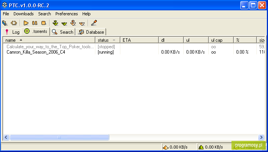Select the Calculate_your_way_to_the_Top_Poker_tools torrent row
This screenshot has width=268, height=152.
134,46
